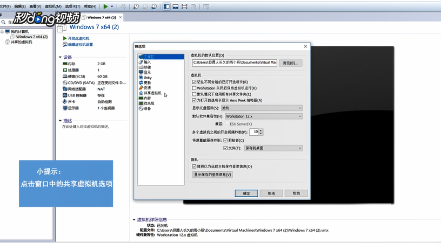
Task: Increase power-on interval seconds spinner
Action: [261, 130]
